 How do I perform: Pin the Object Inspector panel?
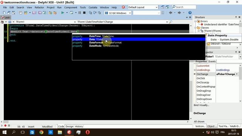[236, 52]
